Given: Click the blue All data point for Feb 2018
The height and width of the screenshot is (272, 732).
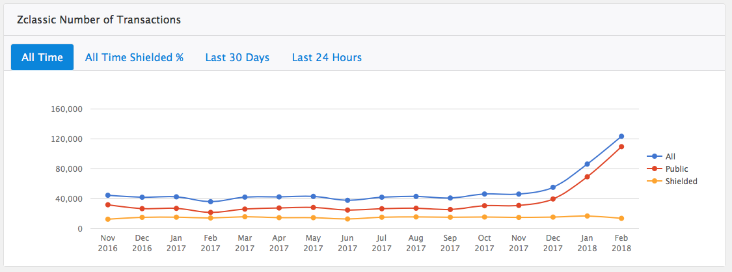Looking at the screenshot, I should pos(621,136).
